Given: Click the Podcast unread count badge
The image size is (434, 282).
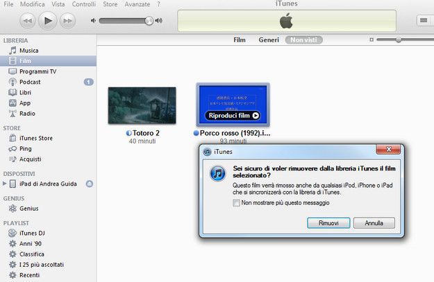Looking at the screenshot, I should pyautogui.click(x=89, y=82).
